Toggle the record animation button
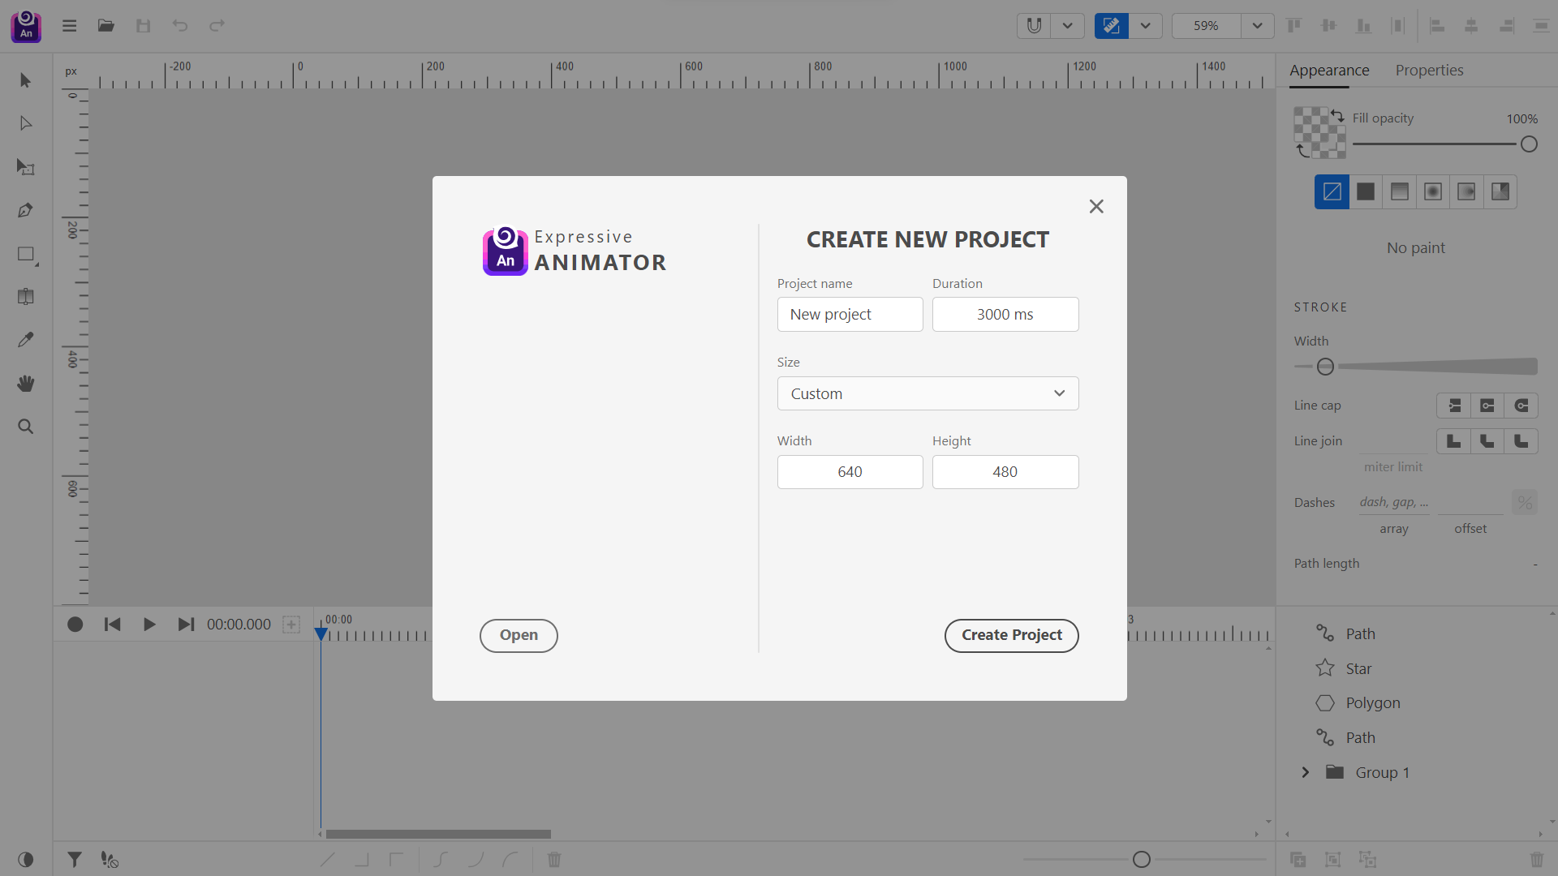 tap(75, 624)
